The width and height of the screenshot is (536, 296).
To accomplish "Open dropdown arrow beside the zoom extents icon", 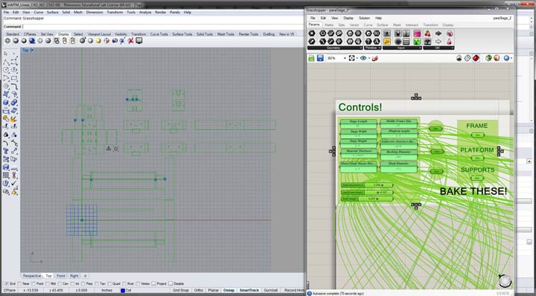I will click(x=357, y=58).
